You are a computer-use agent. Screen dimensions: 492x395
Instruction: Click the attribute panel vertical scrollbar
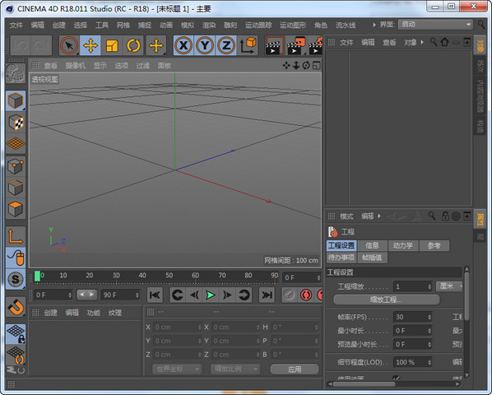(466, 296)
